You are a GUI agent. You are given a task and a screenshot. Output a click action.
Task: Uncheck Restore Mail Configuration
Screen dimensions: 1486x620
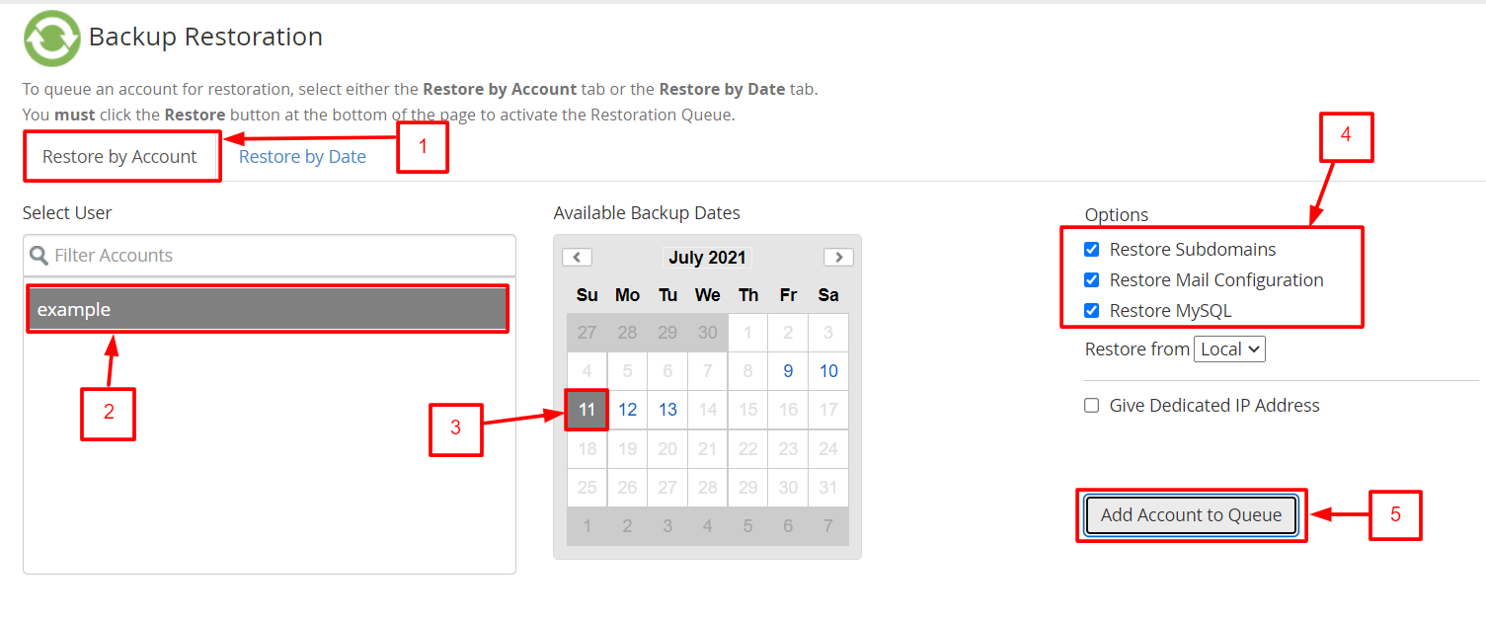tap(1091, 280)
